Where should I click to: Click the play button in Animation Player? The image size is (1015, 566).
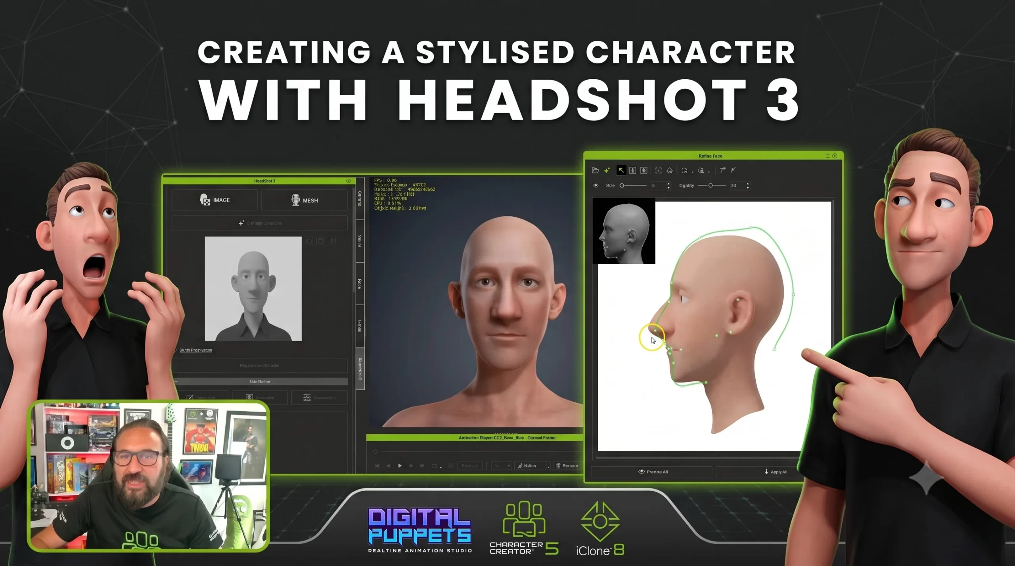pos(400,466)
